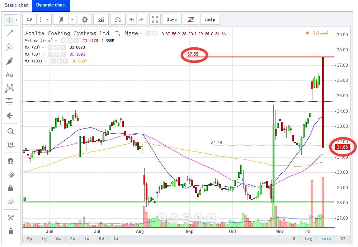358x247 pixels.
Task: Click the Help button
Action: [x=210, y=19]
